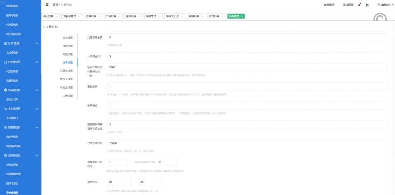Image resolution: width=395 pixels, height=195 pixels.
Task: Collapse the 活动管理 sidebar group
Action: (x=37, y=90)
